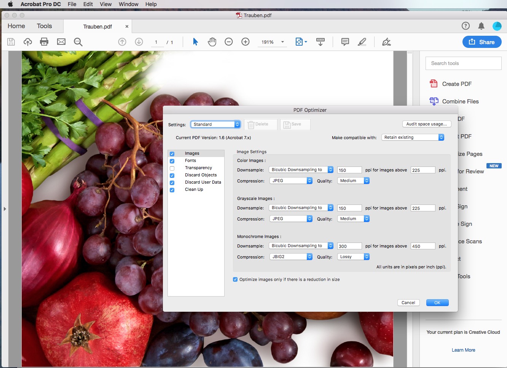
Task: Go to previous page arrow icon
Action: [x=122, y=42]
